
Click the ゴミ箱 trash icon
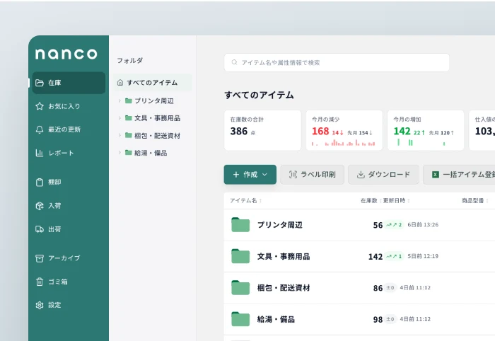tap(40, 282)
